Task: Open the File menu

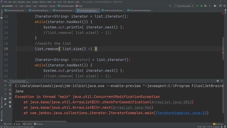Action: [x=6, y=2]
